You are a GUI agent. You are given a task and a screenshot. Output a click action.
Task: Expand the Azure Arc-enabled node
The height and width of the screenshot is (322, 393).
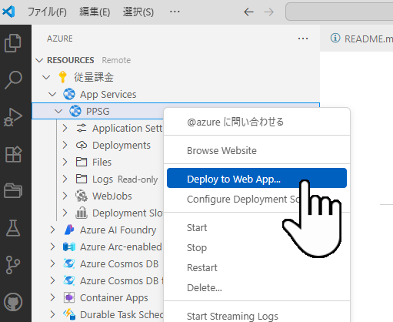(53, 247)
